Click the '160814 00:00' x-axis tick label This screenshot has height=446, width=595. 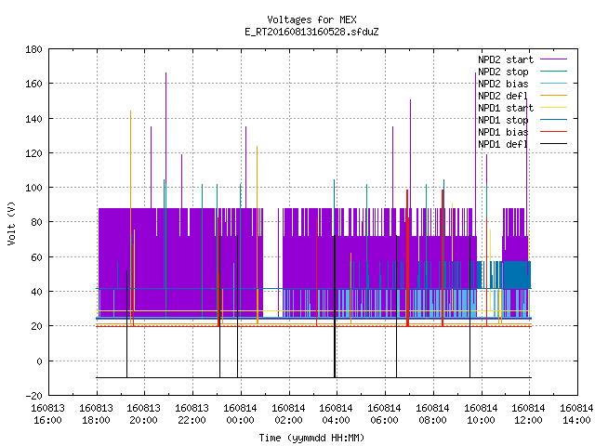point(240,414)
